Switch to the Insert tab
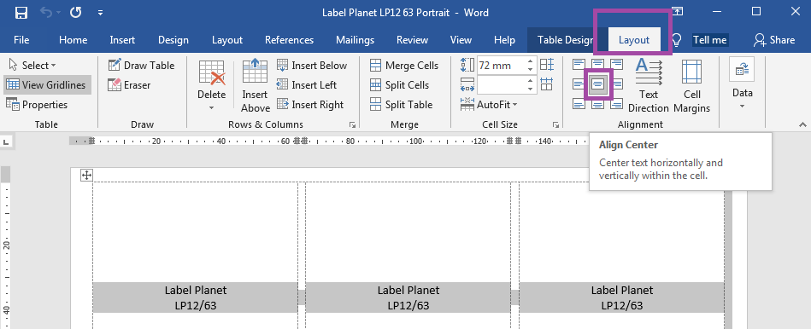 click(x=122, y=40)
